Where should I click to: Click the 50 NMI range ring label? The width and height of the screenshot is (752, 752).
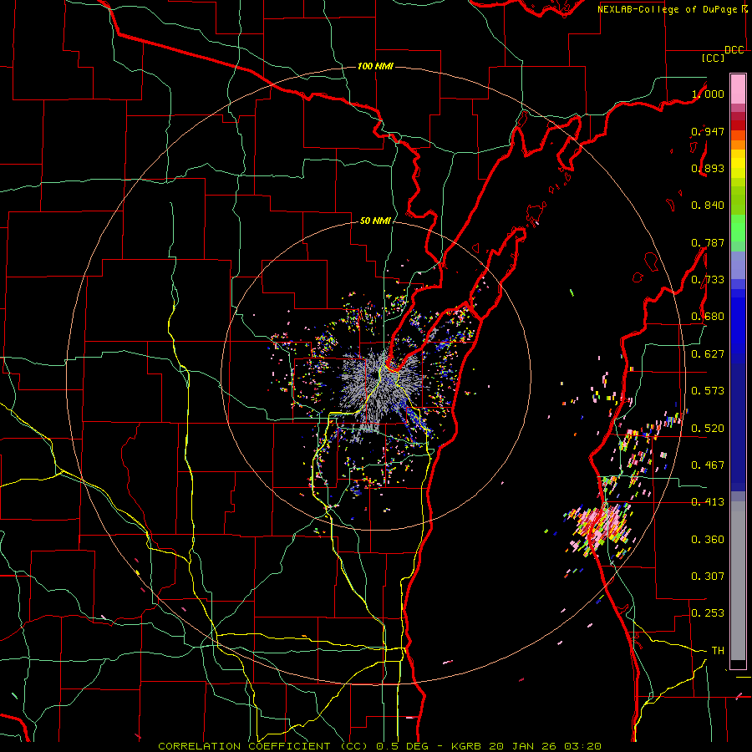click(x=375, y=221)
